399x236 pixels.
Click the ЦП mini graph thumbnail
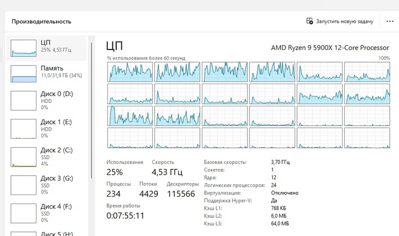click(23, 48)
